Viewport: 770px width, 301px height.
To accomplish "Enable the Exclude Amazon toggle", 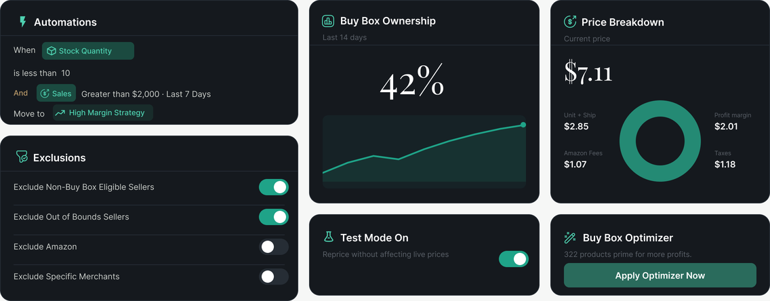I will [x=274, y=247].
